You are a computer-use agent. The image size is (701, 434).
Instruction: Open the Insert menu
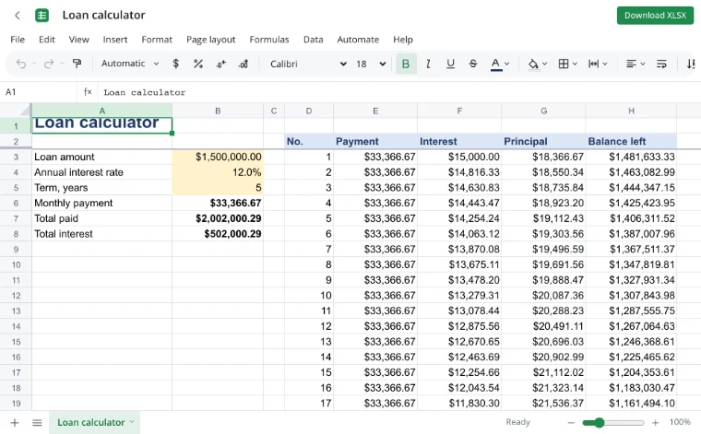point(115,40)
